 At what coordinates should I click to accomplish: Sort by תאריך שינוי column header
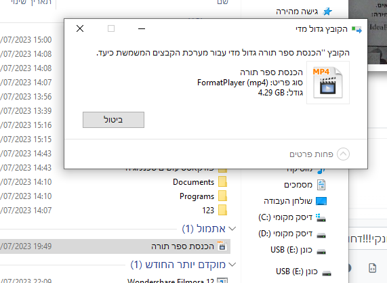[31, 2]
